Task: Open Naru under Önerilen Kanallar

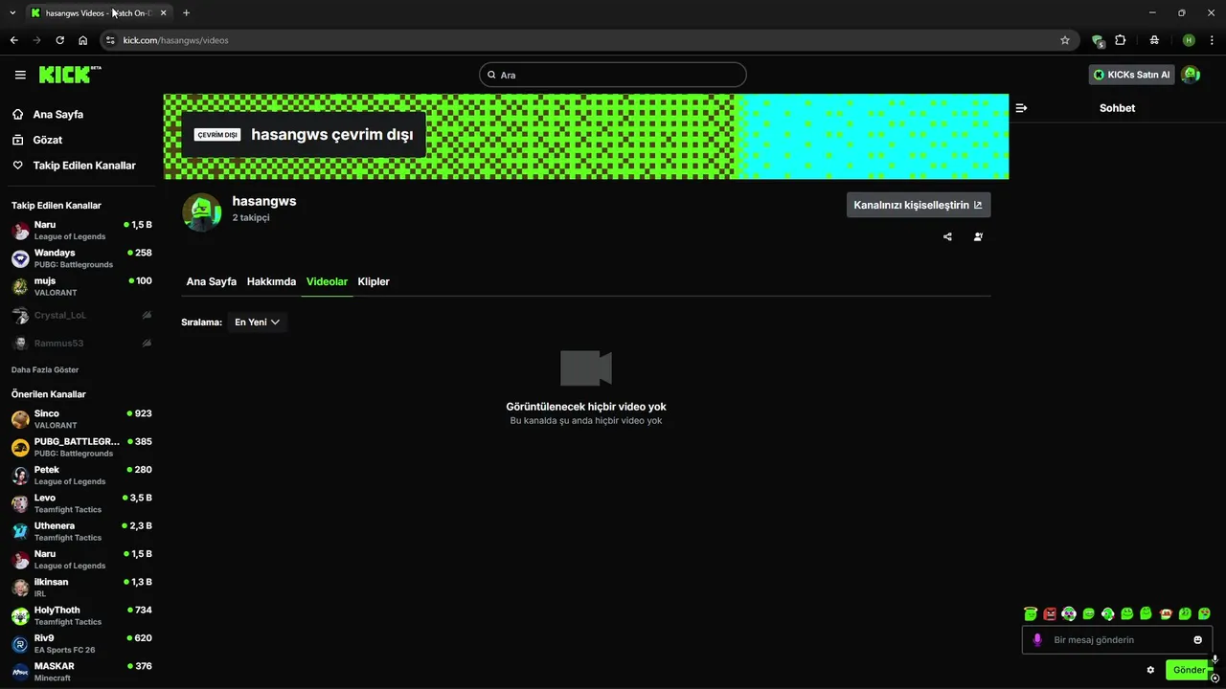Action: 81,559
